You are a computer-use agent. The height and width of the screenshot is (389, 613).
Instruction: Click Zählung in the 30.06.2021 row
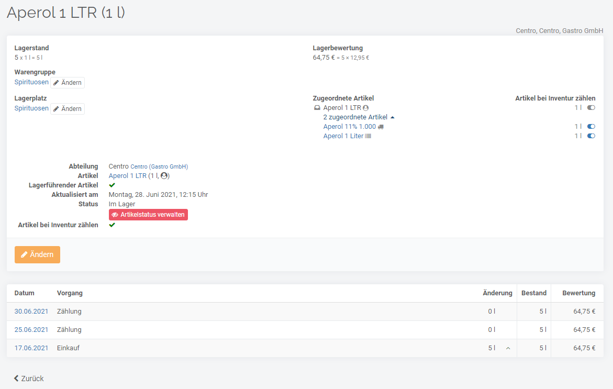tap(69, 312)
